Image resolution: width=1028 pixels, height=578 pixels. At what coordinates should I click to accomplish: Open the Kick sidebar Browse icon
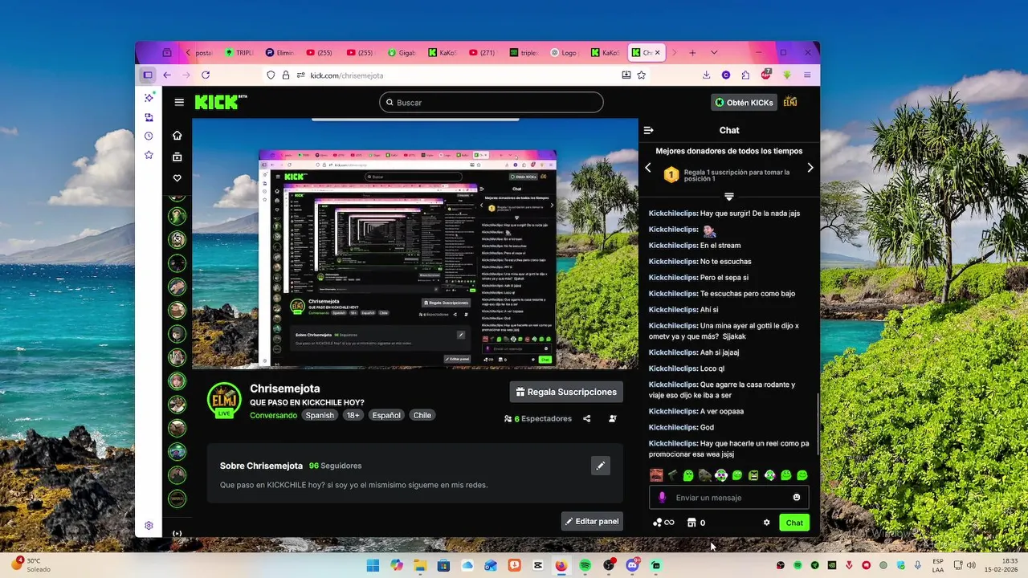point(177,157)
